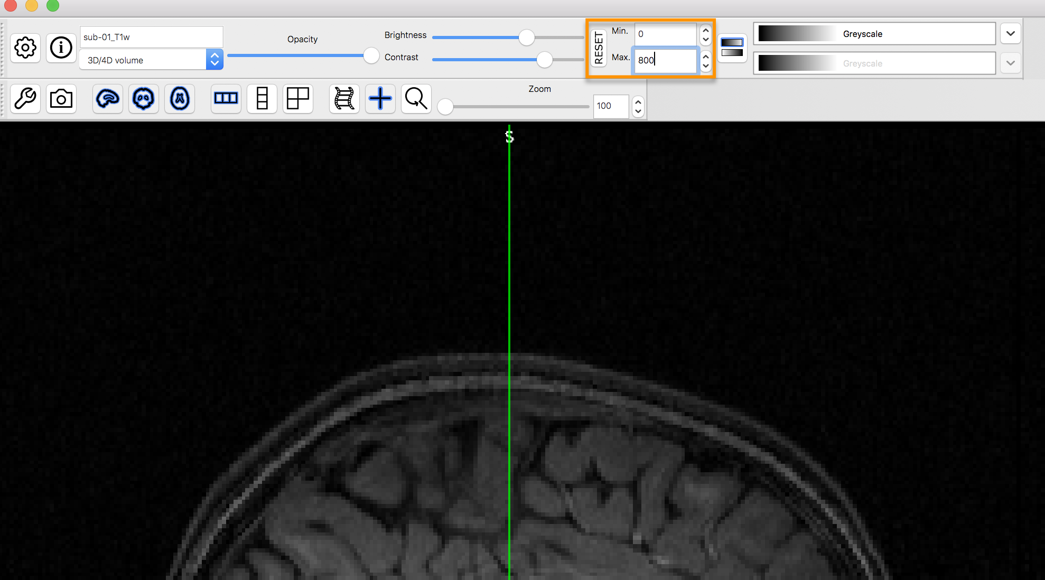Screen dimensions: 1045x580
Task: Click the RESET display range button
Action: coord(599,48)
